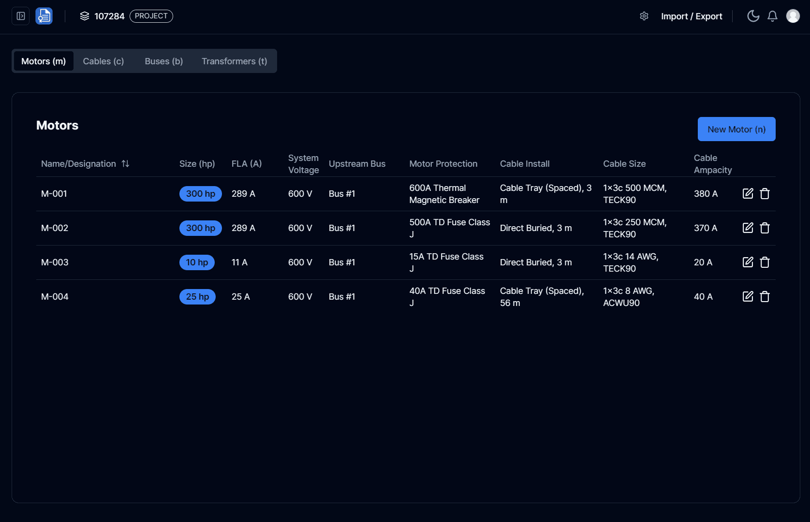
Task: Click the 300 hp badge for M-001
Action: point(201,194)
